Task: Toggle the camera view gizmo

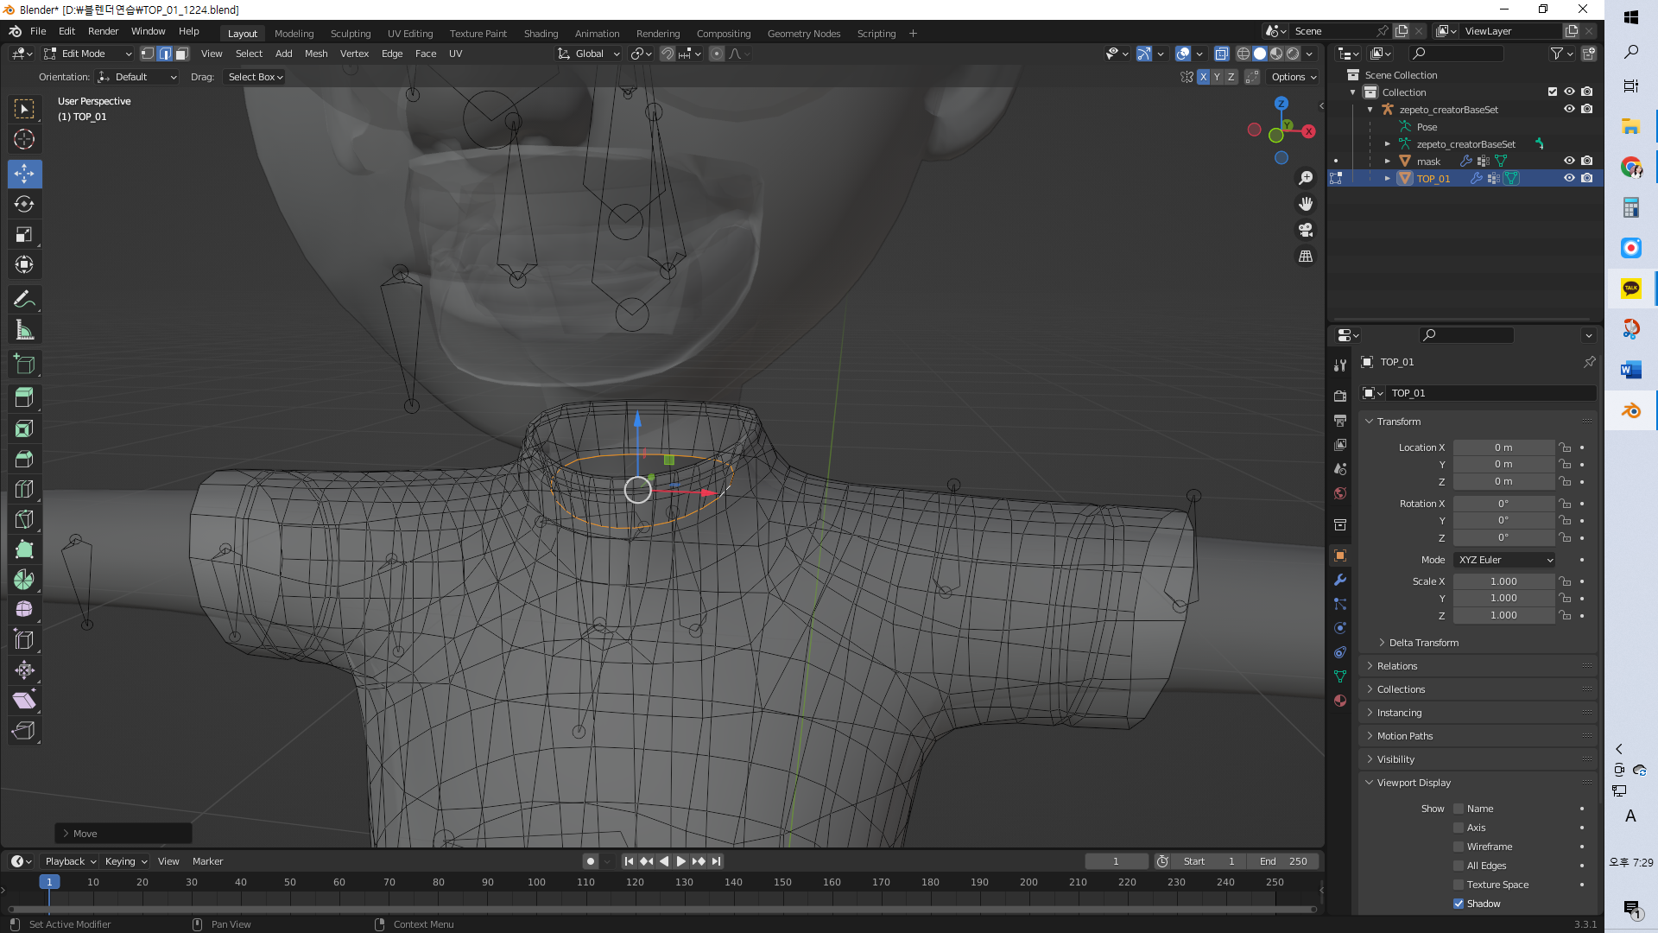Action: click(x=1306, y=230)
